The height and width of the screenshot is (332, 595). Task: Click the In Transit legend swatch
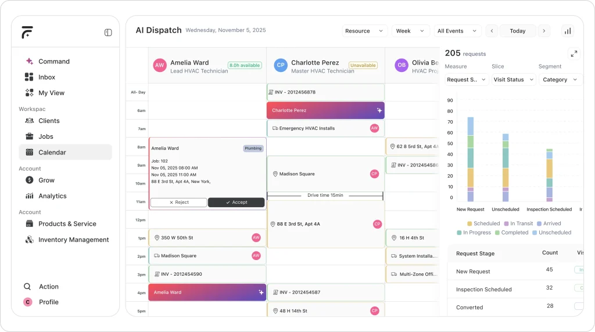click(506, 223)
